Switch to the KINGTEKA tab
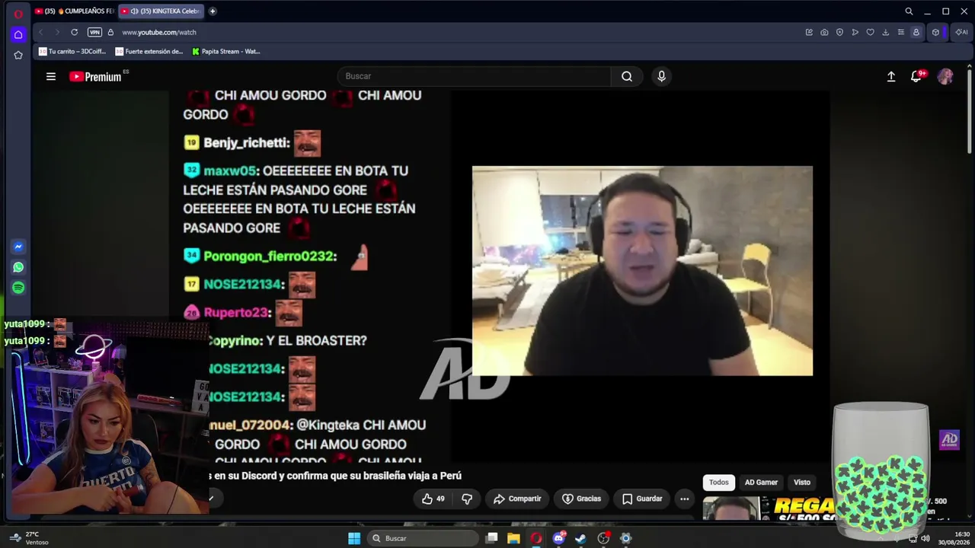This screenshot has height=548, width=975. pyautogui.click(x=160, y=11)
